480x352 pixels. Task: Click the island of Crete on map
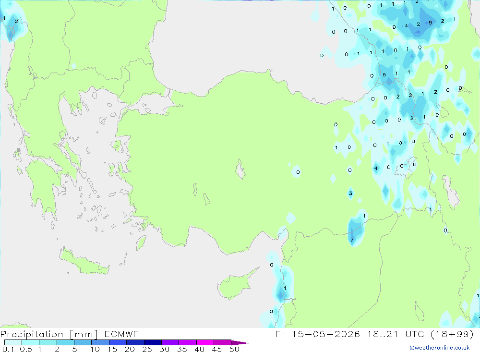coord(84,261)
